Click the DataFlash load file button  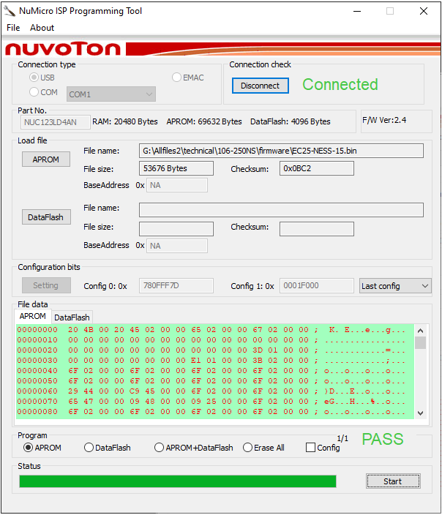tap(46, 217)
